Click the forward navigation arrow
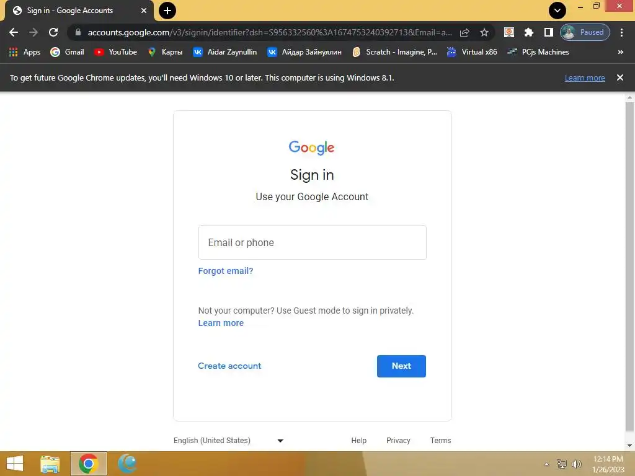Viewport: 635px width, 476px height. (33, 32)
